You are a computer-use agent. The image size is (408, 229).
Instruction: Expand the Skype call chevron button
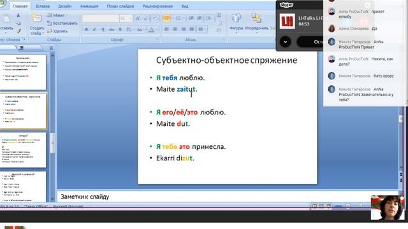pos(286,42)
